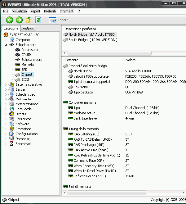Click the DirectX icon in tree
Screen dimensions: 186x204
(x=12, y=114)
